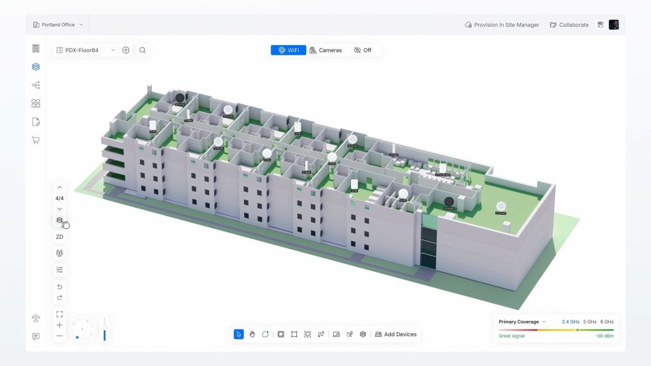Viewport: 651px width, 366px height.
Task: Select the hand pan tool
Action: coord(252,334)
